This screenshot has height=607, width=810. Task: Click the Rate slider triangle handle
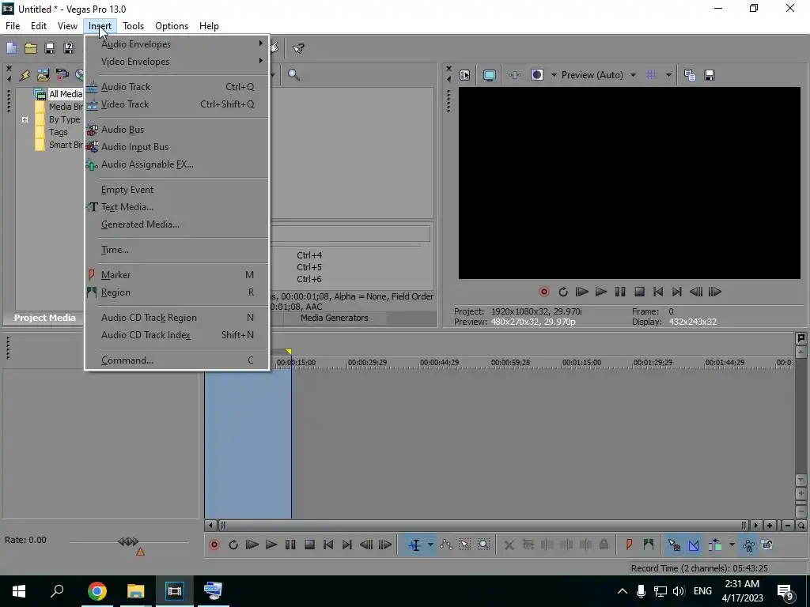(140, 552)
